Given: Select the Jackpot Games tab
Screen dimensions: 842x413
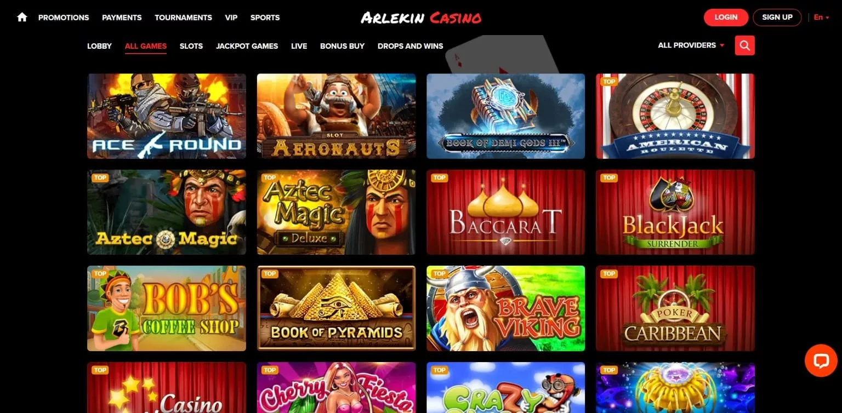Looking at the screenshot, I should pyautogui.click(x=247, y=46).
